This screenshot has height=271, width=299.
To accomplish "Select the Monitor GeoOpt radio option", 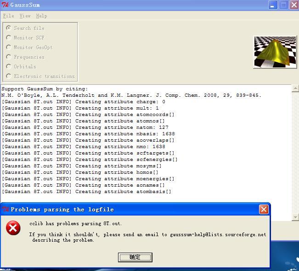I will click(x=29, y=47).
